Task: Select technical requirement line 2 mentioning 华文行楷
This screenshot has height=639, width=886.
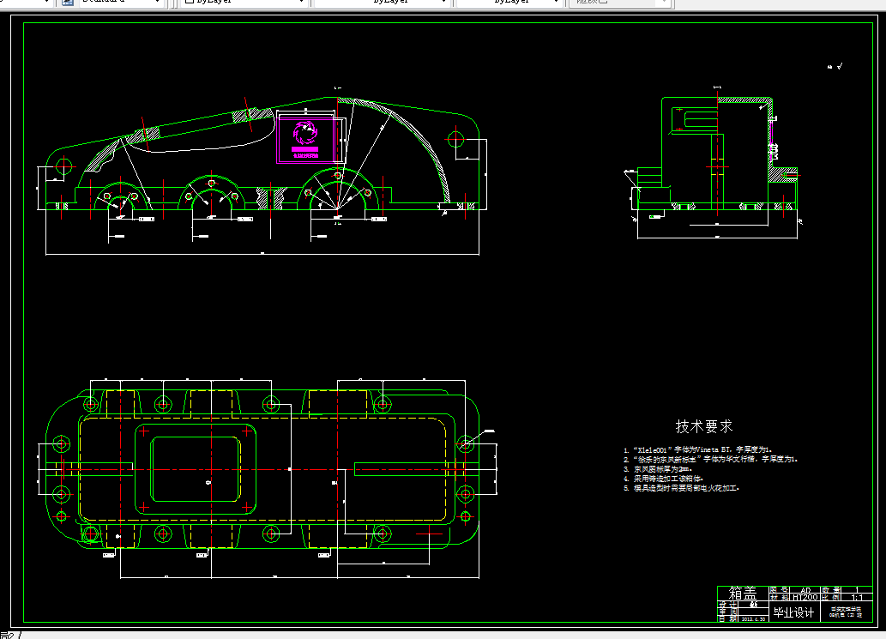Action: (x=710, y=460)
